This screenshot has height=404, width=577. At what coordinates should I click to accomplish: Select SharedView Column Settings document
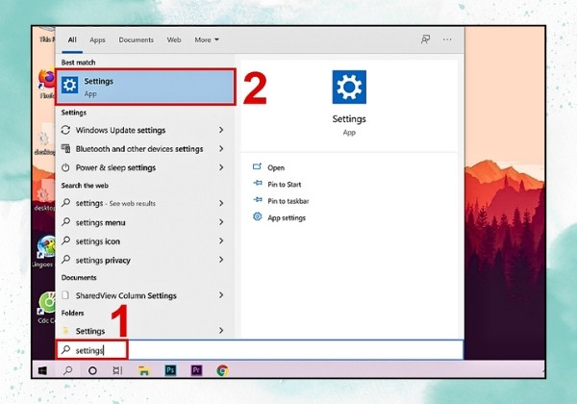pos(145,295)
